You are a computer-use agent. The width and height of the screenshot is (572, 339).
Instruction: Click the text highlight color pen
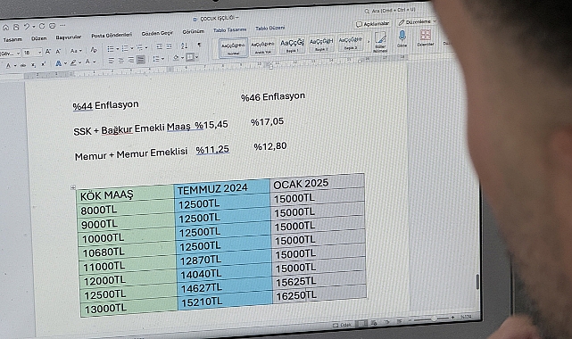point(74,63)
